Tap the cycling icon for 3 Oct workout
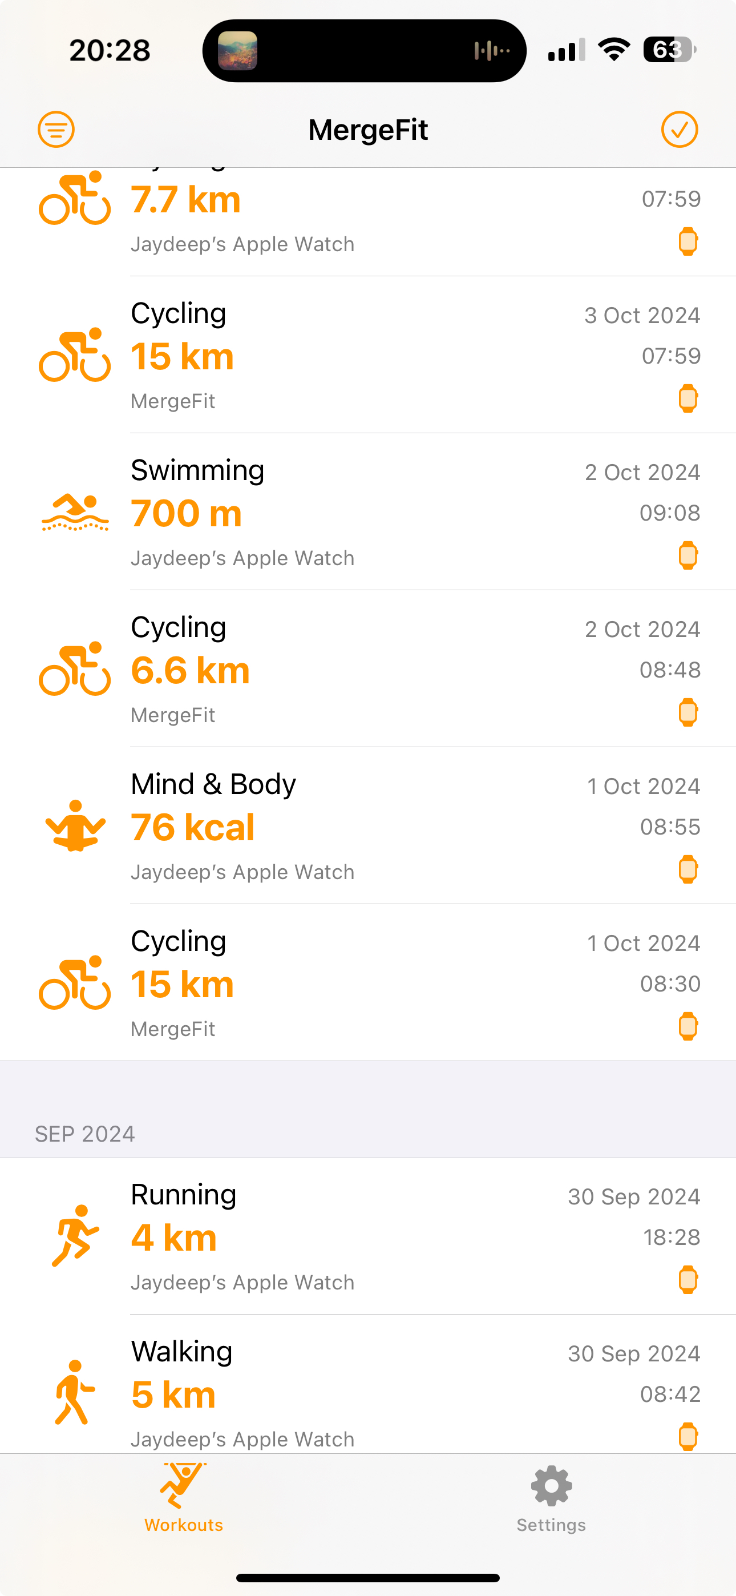The width and height of the screenshot is (736, 1596). click(x=75, y=355)
